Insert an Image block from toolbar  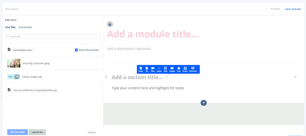(x=141, y=69)
